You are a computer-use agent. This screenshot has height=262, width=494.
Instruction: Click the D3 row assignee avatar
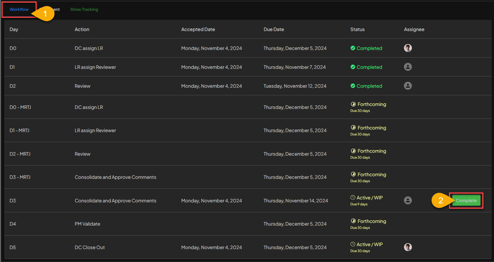click(408, 201)
